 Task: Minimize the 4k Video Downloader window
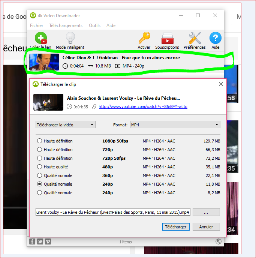[x=181, y=15]
